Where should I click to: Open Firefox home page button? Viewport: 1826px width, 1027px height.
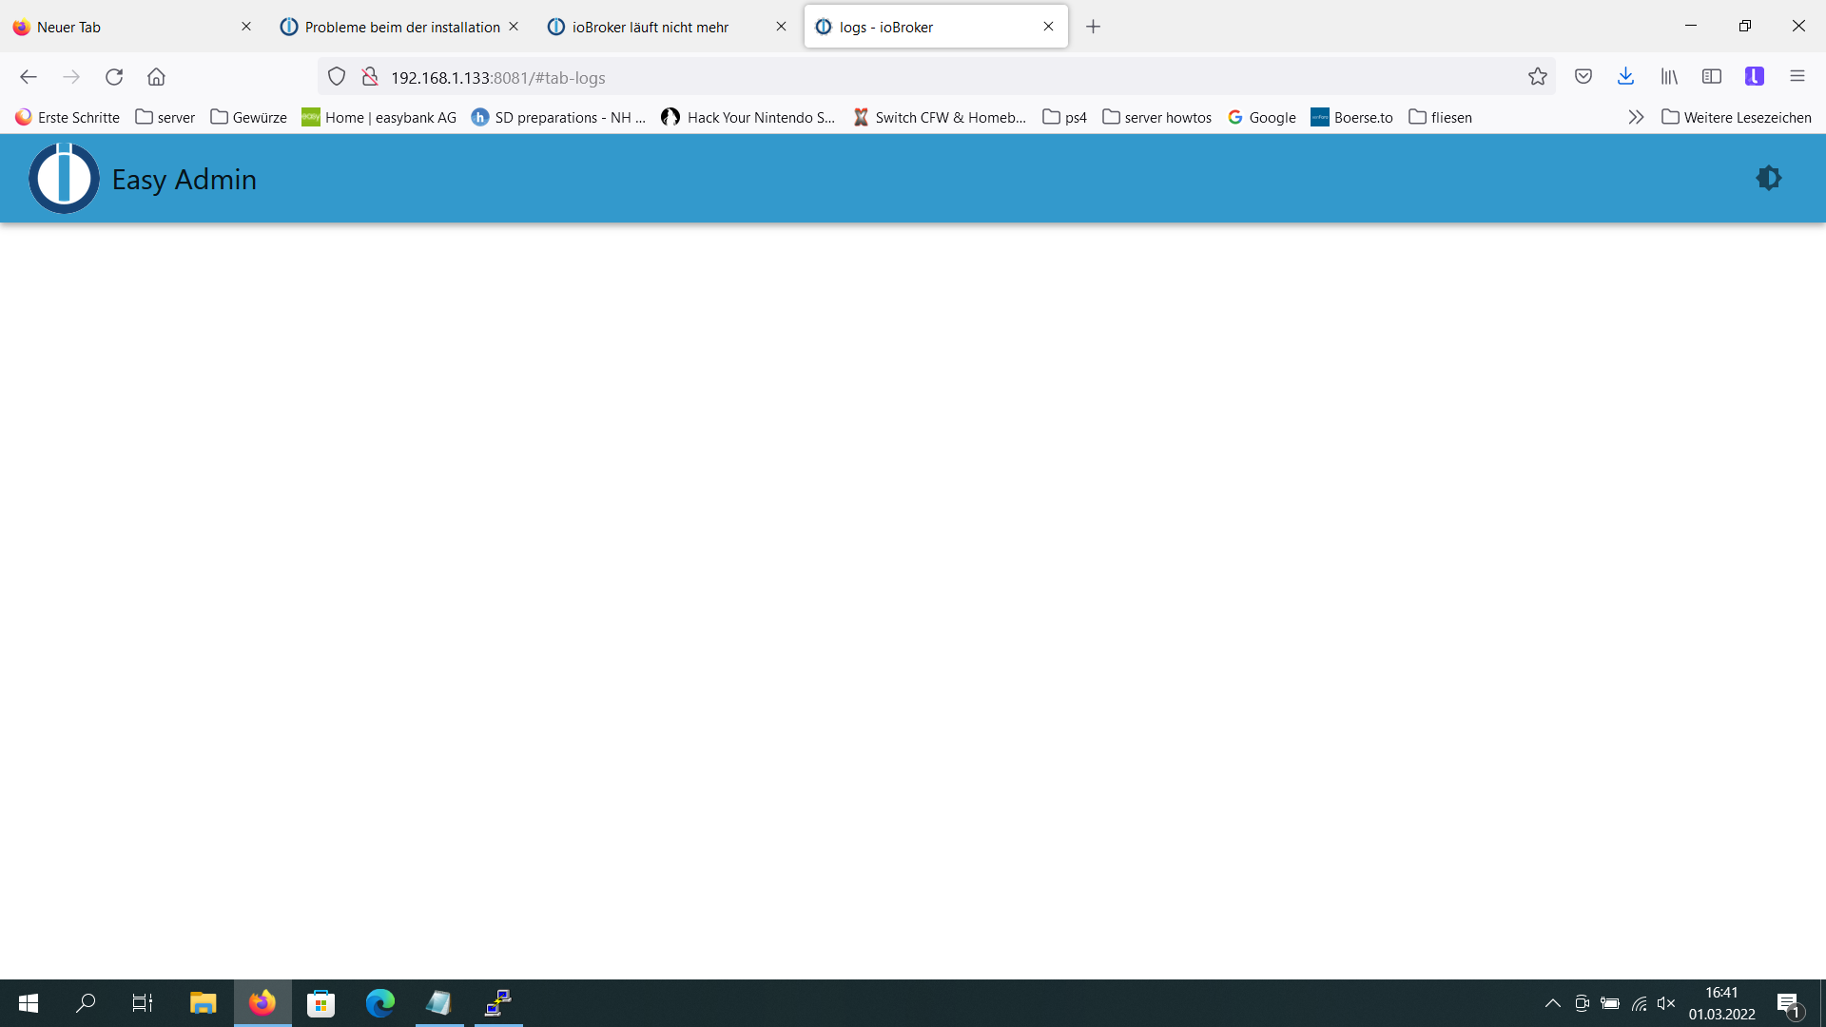click(x=156, y=77)
